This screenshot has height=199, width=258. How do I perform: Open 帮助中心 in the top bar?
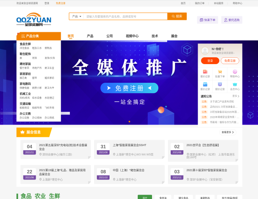(237, 3)
